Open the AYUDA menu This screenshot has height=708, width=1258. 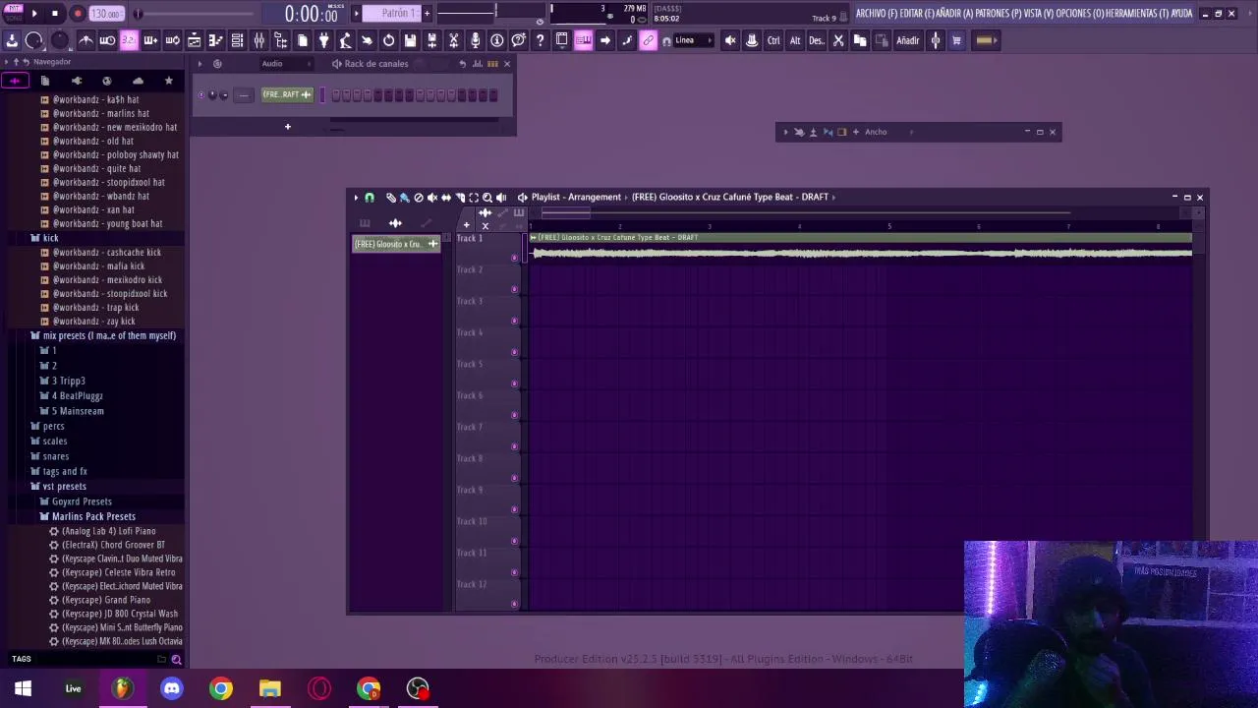(1181, 14)
